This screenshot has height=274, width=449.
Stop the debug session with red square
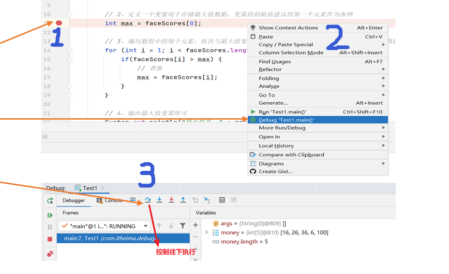coord(50,239)
